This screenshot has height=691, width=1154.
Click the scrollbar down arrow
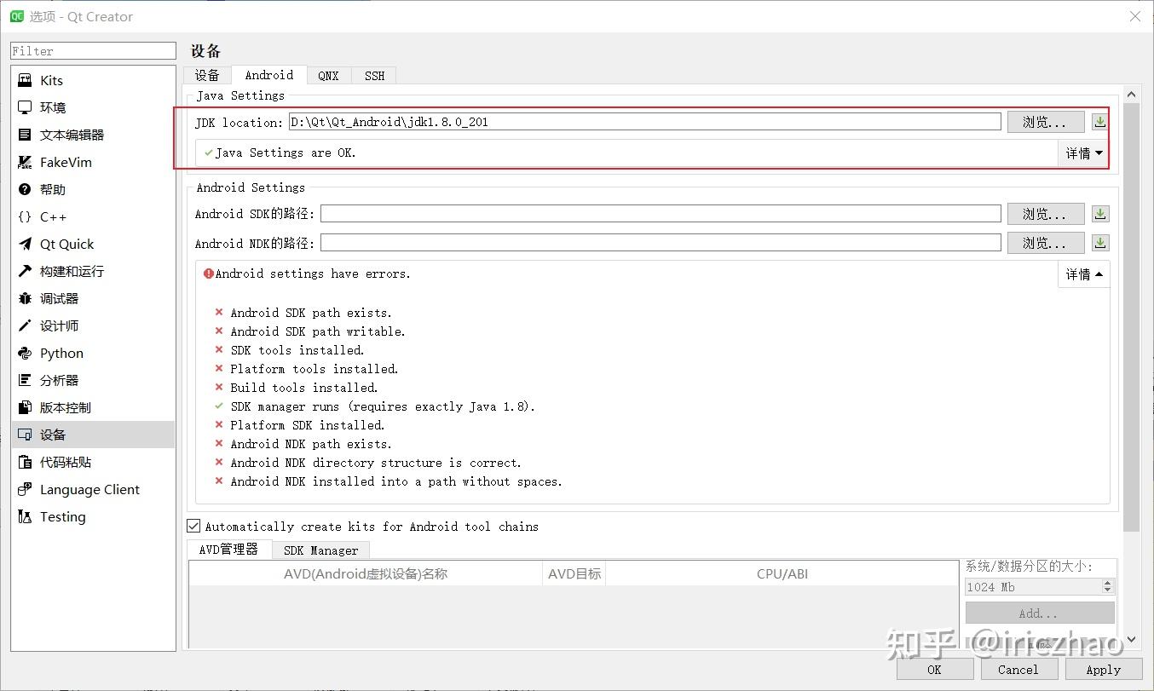pyautogui.click(x=1132, y=639)
